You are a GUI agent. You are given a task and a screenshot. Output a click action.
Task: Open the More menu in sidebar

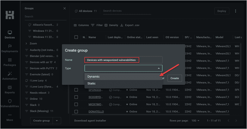(10, 117)
